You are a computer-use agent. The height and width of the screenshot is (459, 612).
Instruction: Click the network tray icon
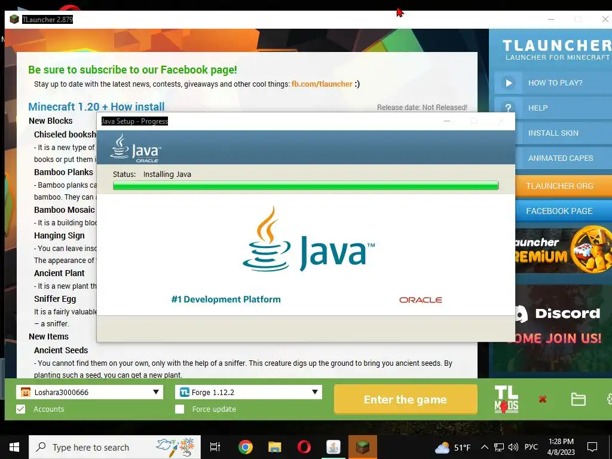[499, 447]
